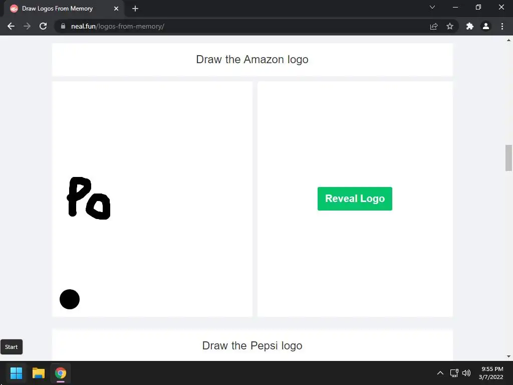Open the network status tray icon
Image resolution: width=513 pixels, height=385 pixels.
pyautogui.click(x=454, y=373)
